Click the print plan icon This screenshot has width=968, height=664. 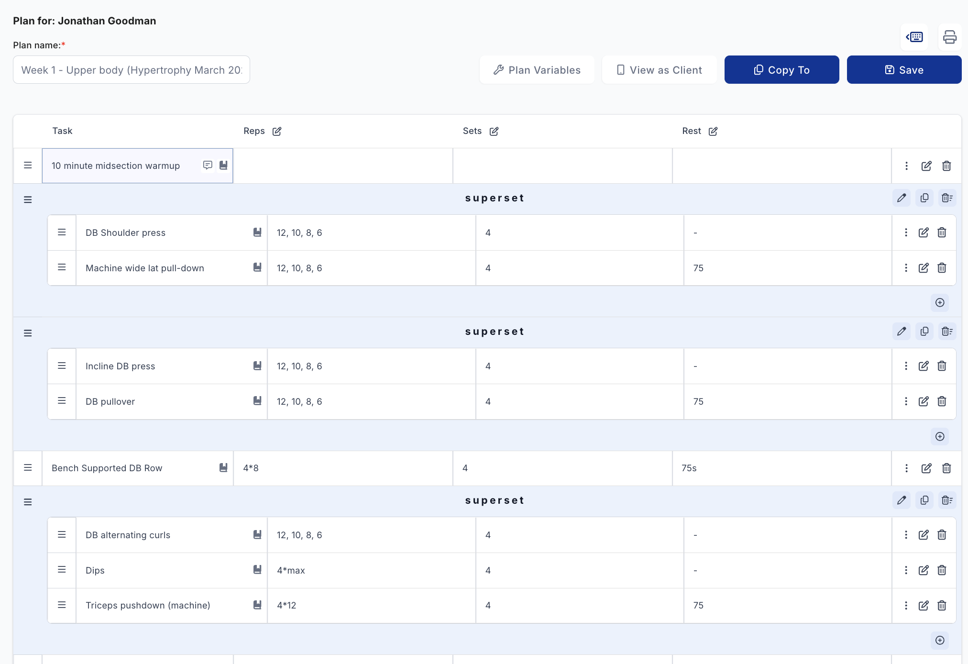point(949,37)
